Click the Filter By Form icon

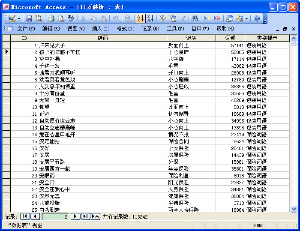[173, 18]
